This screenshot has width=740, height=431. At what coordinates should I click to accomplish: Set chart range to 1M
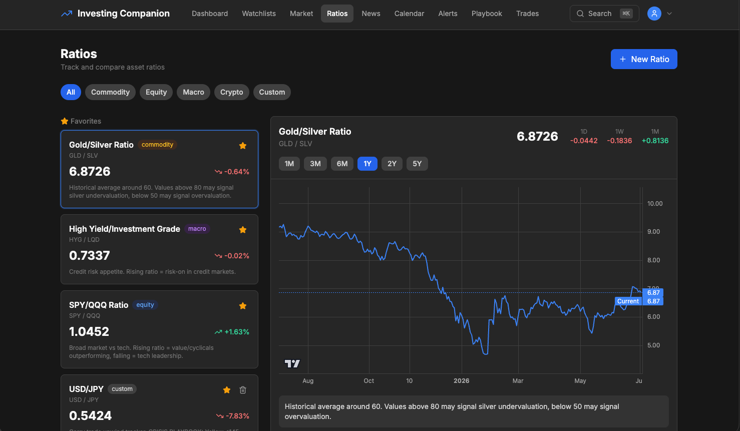(289, 164)
